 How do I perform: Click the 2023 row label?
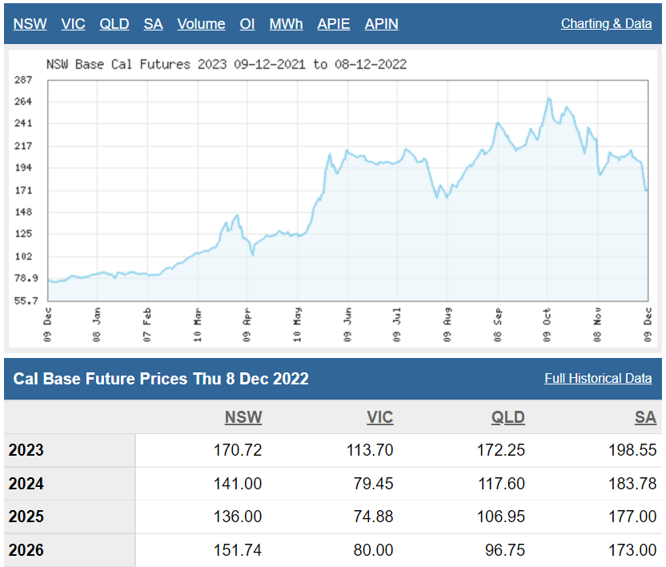26,450
